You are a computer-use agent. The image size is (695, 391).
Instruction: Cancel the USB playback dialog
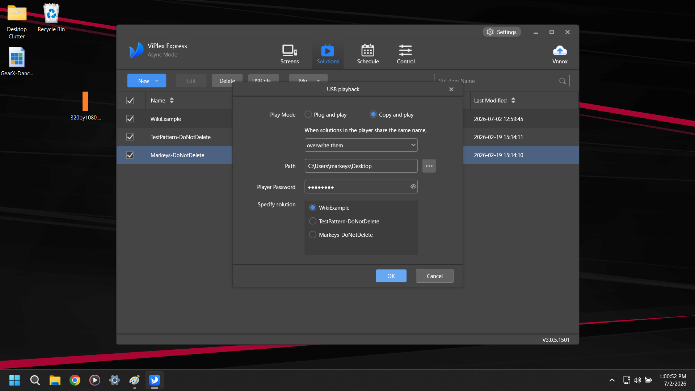(434, 276)
